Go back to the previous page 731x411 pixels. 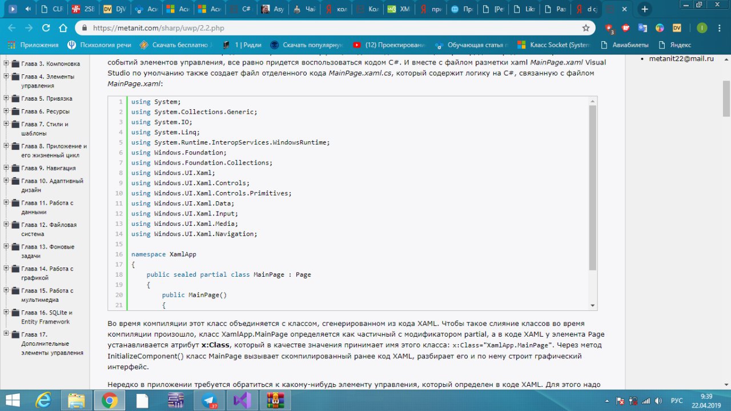click(12, 28)
